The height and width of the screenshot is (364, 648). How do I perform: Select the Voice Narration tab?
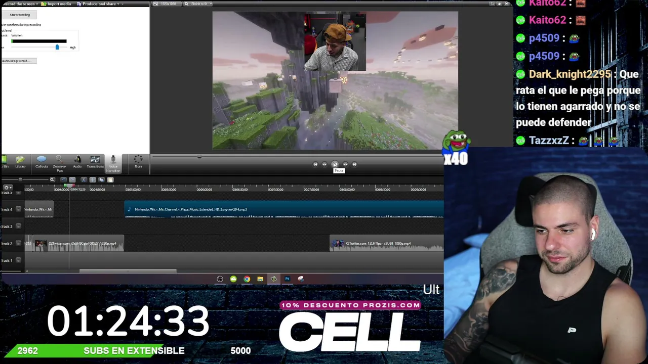pos(113,164)
